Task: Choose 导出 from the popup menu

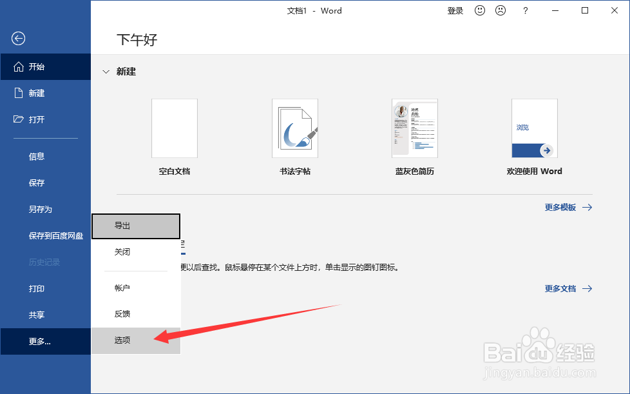Action: (x=136, y=226)
